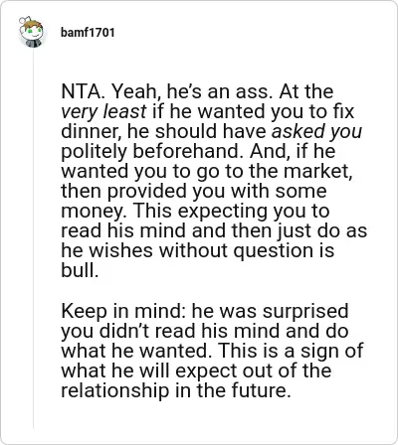Screen dimensions: 398x445
Task: Click the line "you didn't read his mind and do"
Action: tap(205, 331)
